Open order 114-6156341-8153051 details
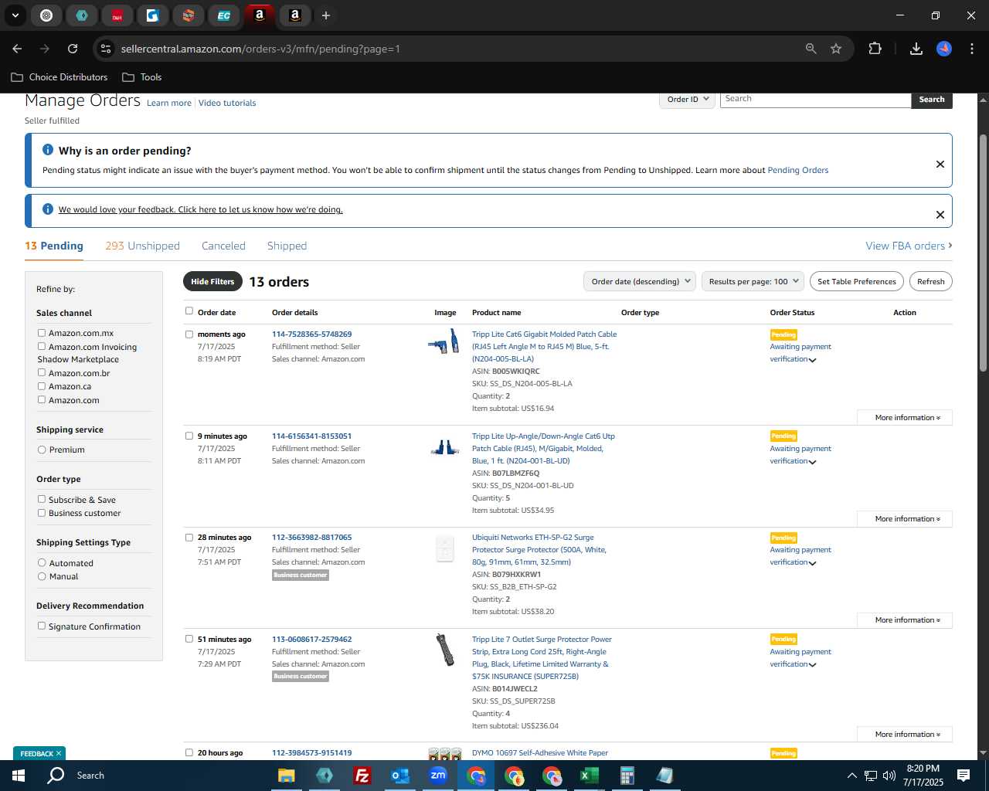This screenshot has width=989, height=791. click(311, 436)
